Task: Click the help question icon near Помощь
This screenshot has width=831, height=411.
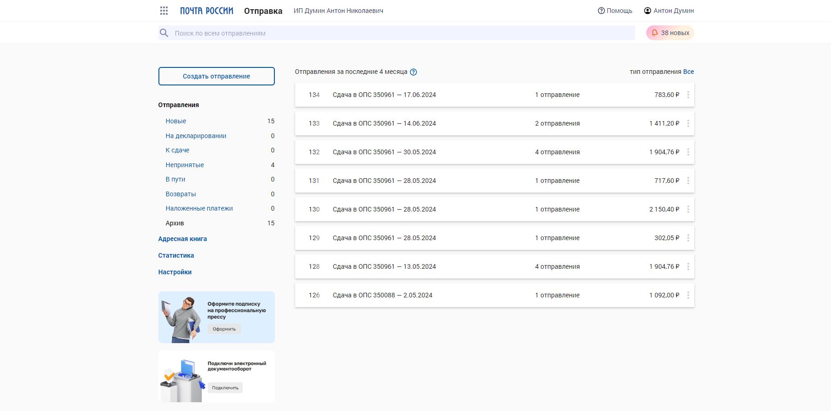Action: point(601,11)
